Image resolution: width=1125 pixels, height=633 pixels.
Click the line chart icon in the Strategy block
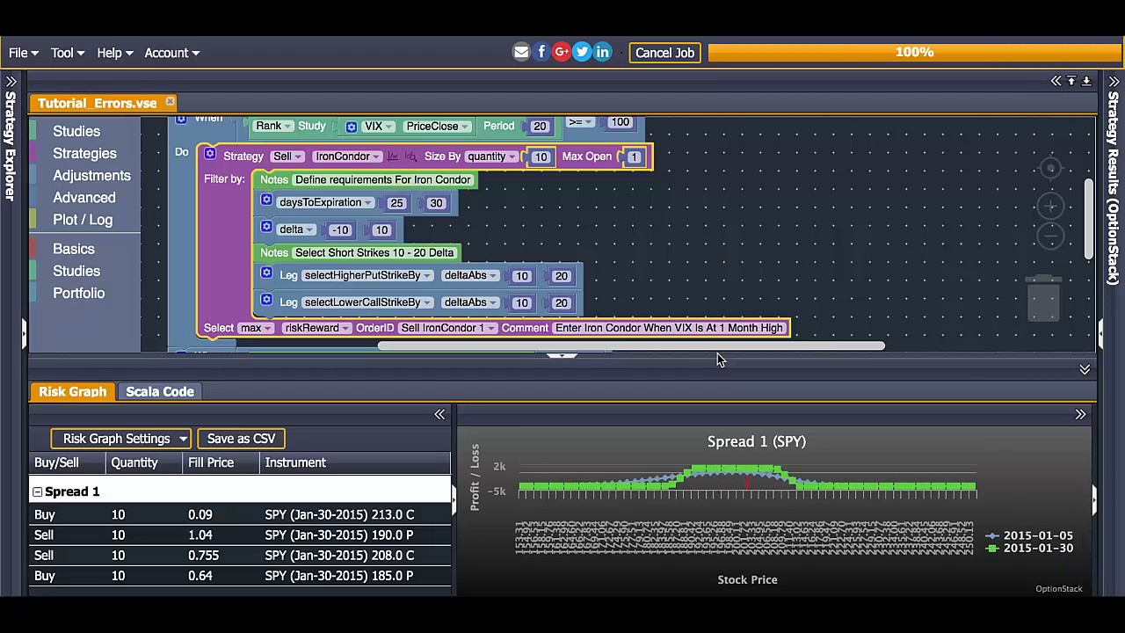(x=393, y=156)
